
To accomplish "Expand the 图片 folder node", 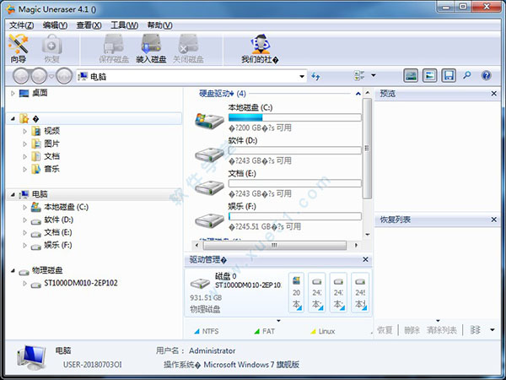I will 24,144.
